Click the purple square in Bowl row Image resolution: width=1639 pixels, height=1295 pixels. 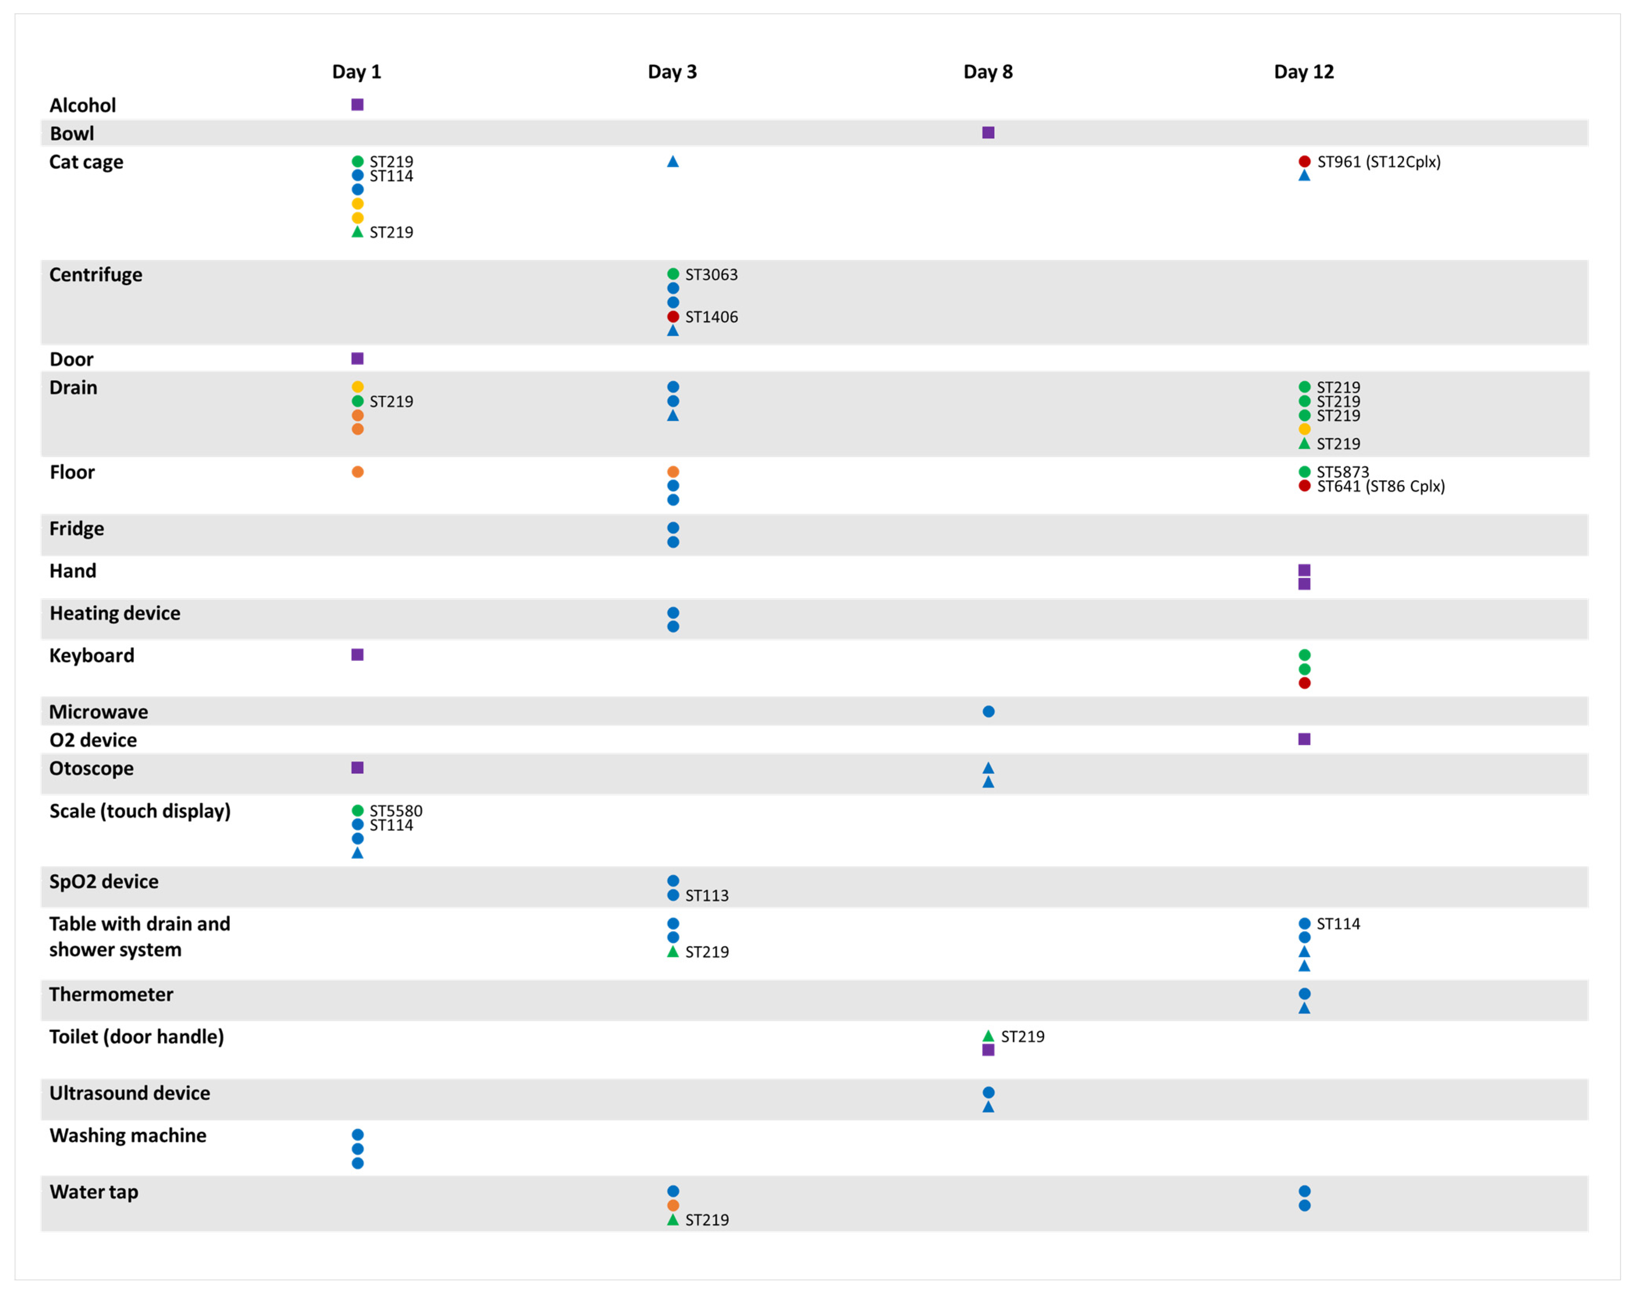pos(988,133)
